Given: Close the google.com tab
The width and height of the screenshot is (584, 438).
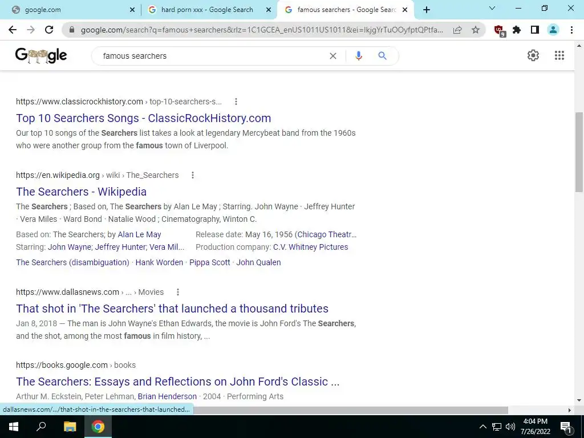Looking at the screenshot, I should (x=132, y=10).
